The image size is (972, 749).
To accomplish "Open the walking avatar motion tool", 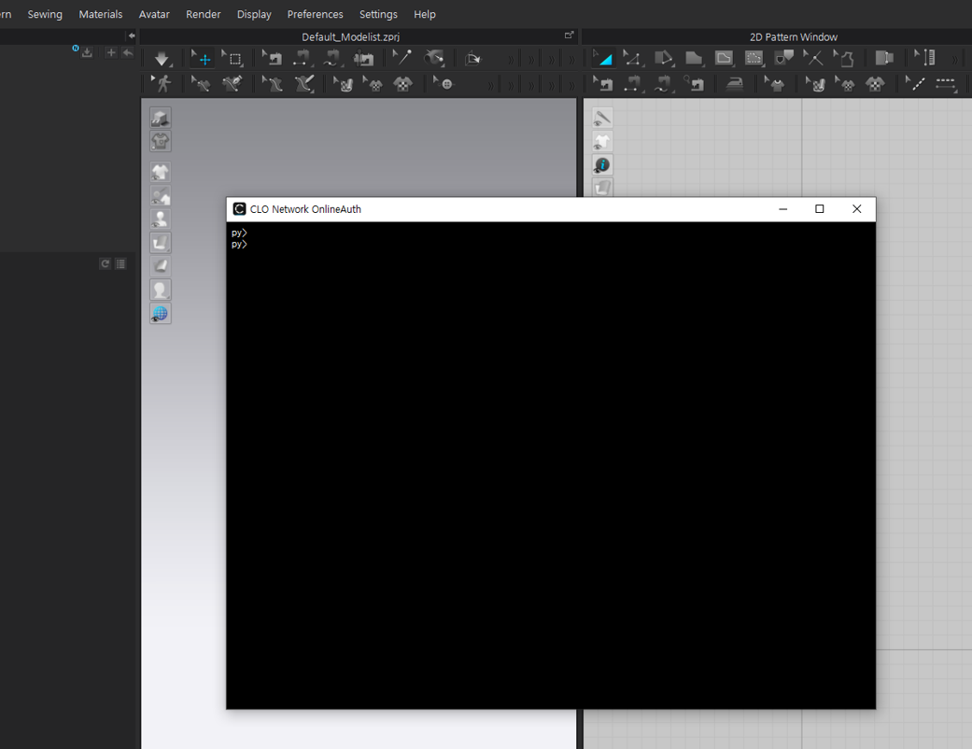I will tap(162, 83).
